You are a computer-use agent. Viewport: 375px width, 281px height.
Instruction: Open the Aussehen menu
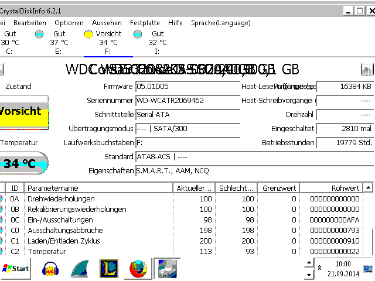point(107,23)
